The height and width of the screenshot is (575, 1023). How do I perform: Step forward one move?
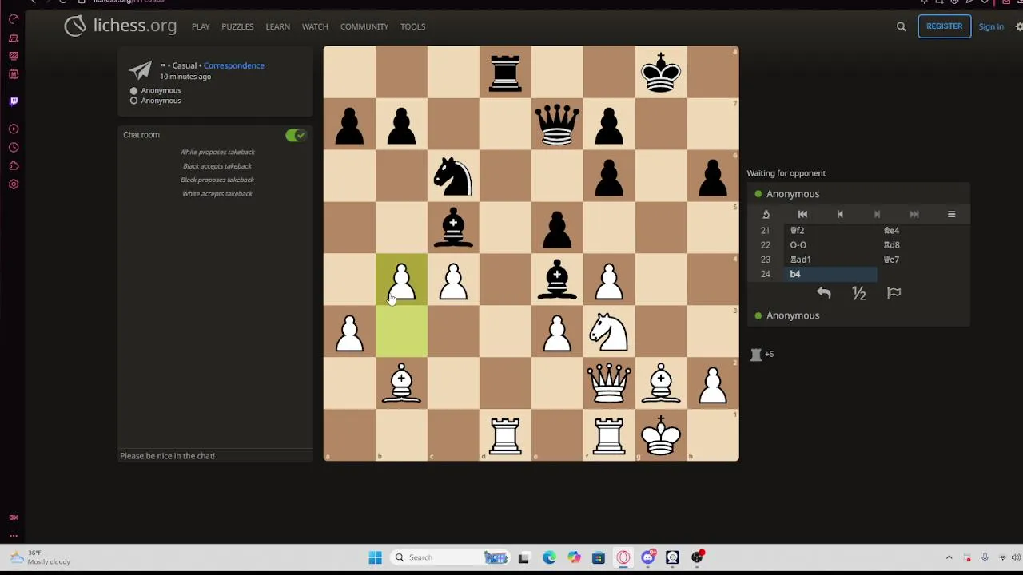click(x=877, y=214)
